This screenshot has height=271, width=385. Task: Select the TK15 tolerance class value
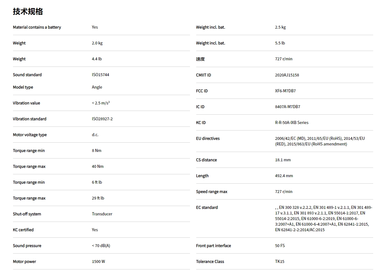[280, 262]
